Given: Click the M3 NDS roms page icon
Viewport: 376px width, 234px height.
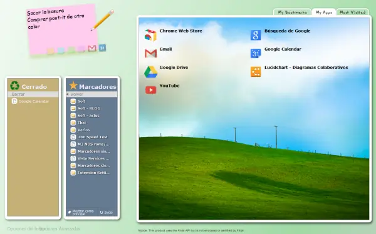Looking at the screenshot, I should click(73, 144).
